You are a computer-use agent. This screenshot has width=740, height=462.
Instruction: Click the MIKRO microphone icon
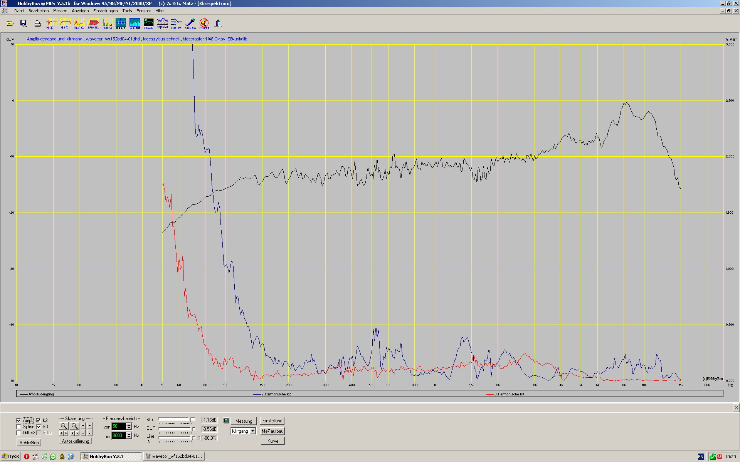pos(190,23)
